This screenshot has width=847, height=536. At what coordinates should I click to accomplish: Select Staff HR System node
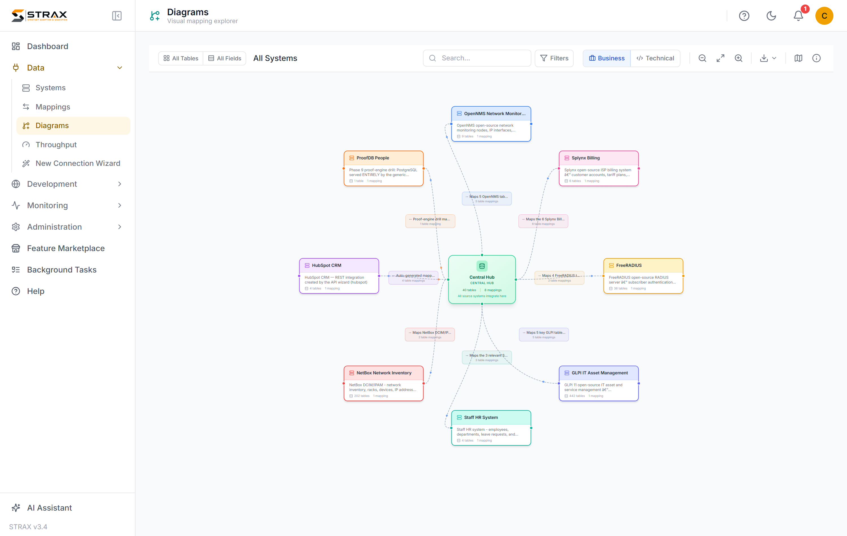(491, 428)
